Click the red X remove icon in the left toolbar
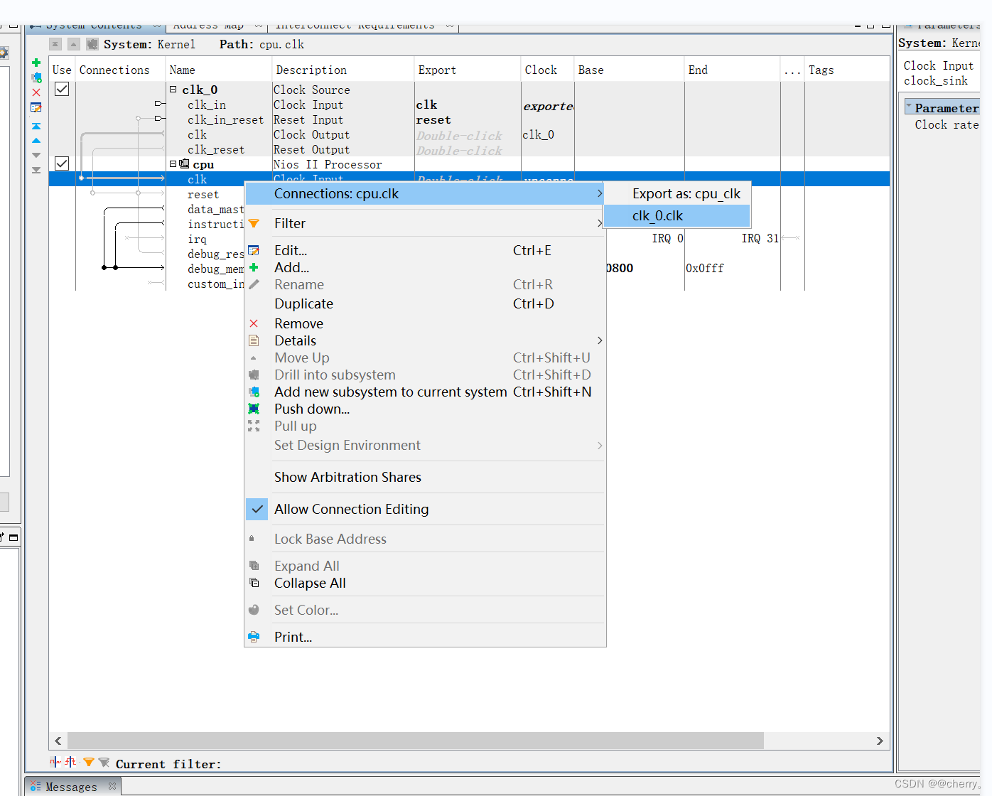This screenshot has width=992, height=796. [36, 92]
